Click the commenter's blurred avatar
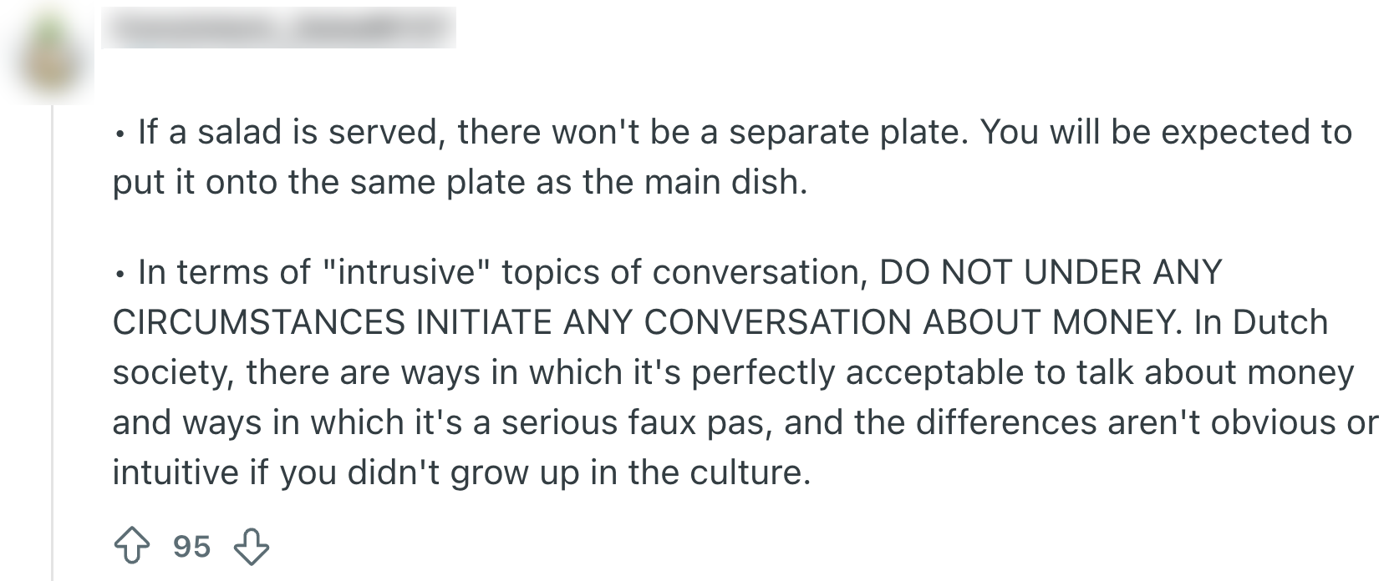The width and height of the screenshot is (1389, 581). coord(47,53)
